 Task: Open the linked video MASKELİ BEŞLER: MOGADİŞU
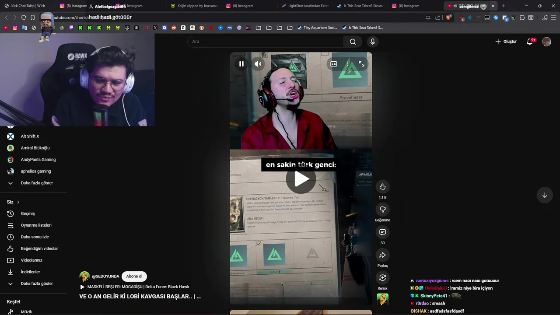138,287
